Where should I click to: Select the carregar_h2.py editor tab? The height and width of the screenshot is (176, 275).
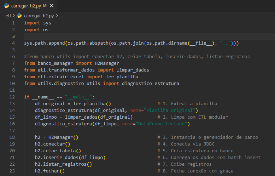(x=28, y=6)
